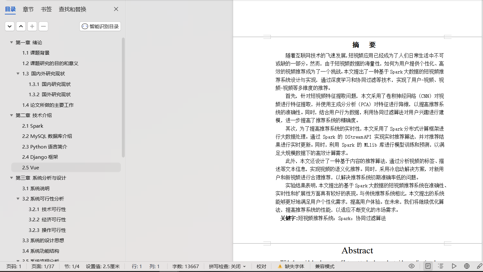Viewport: 483px width, 272px height.
Task: Open the 书签 tab
Action: (x=46, y=9)
